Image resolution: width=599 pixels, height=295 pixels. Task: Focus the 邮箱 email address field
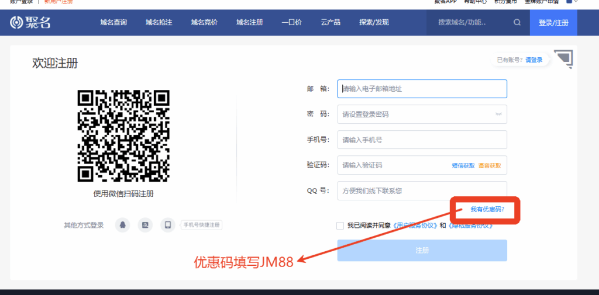422,89
